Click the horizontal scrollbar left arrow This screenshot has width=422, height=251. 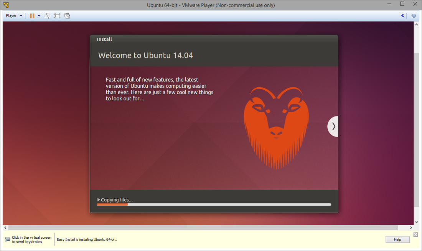click(x=5, y=228)
